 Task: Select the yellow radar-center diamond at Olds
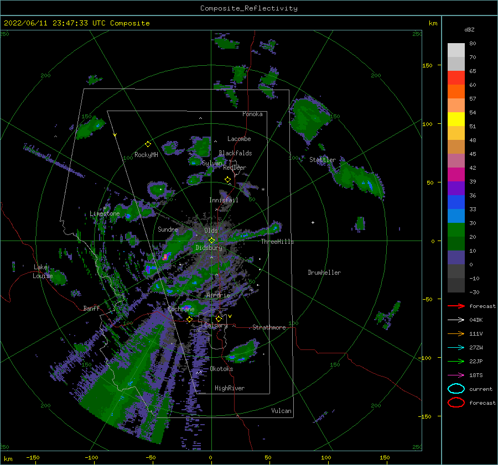tap(211, 241)
